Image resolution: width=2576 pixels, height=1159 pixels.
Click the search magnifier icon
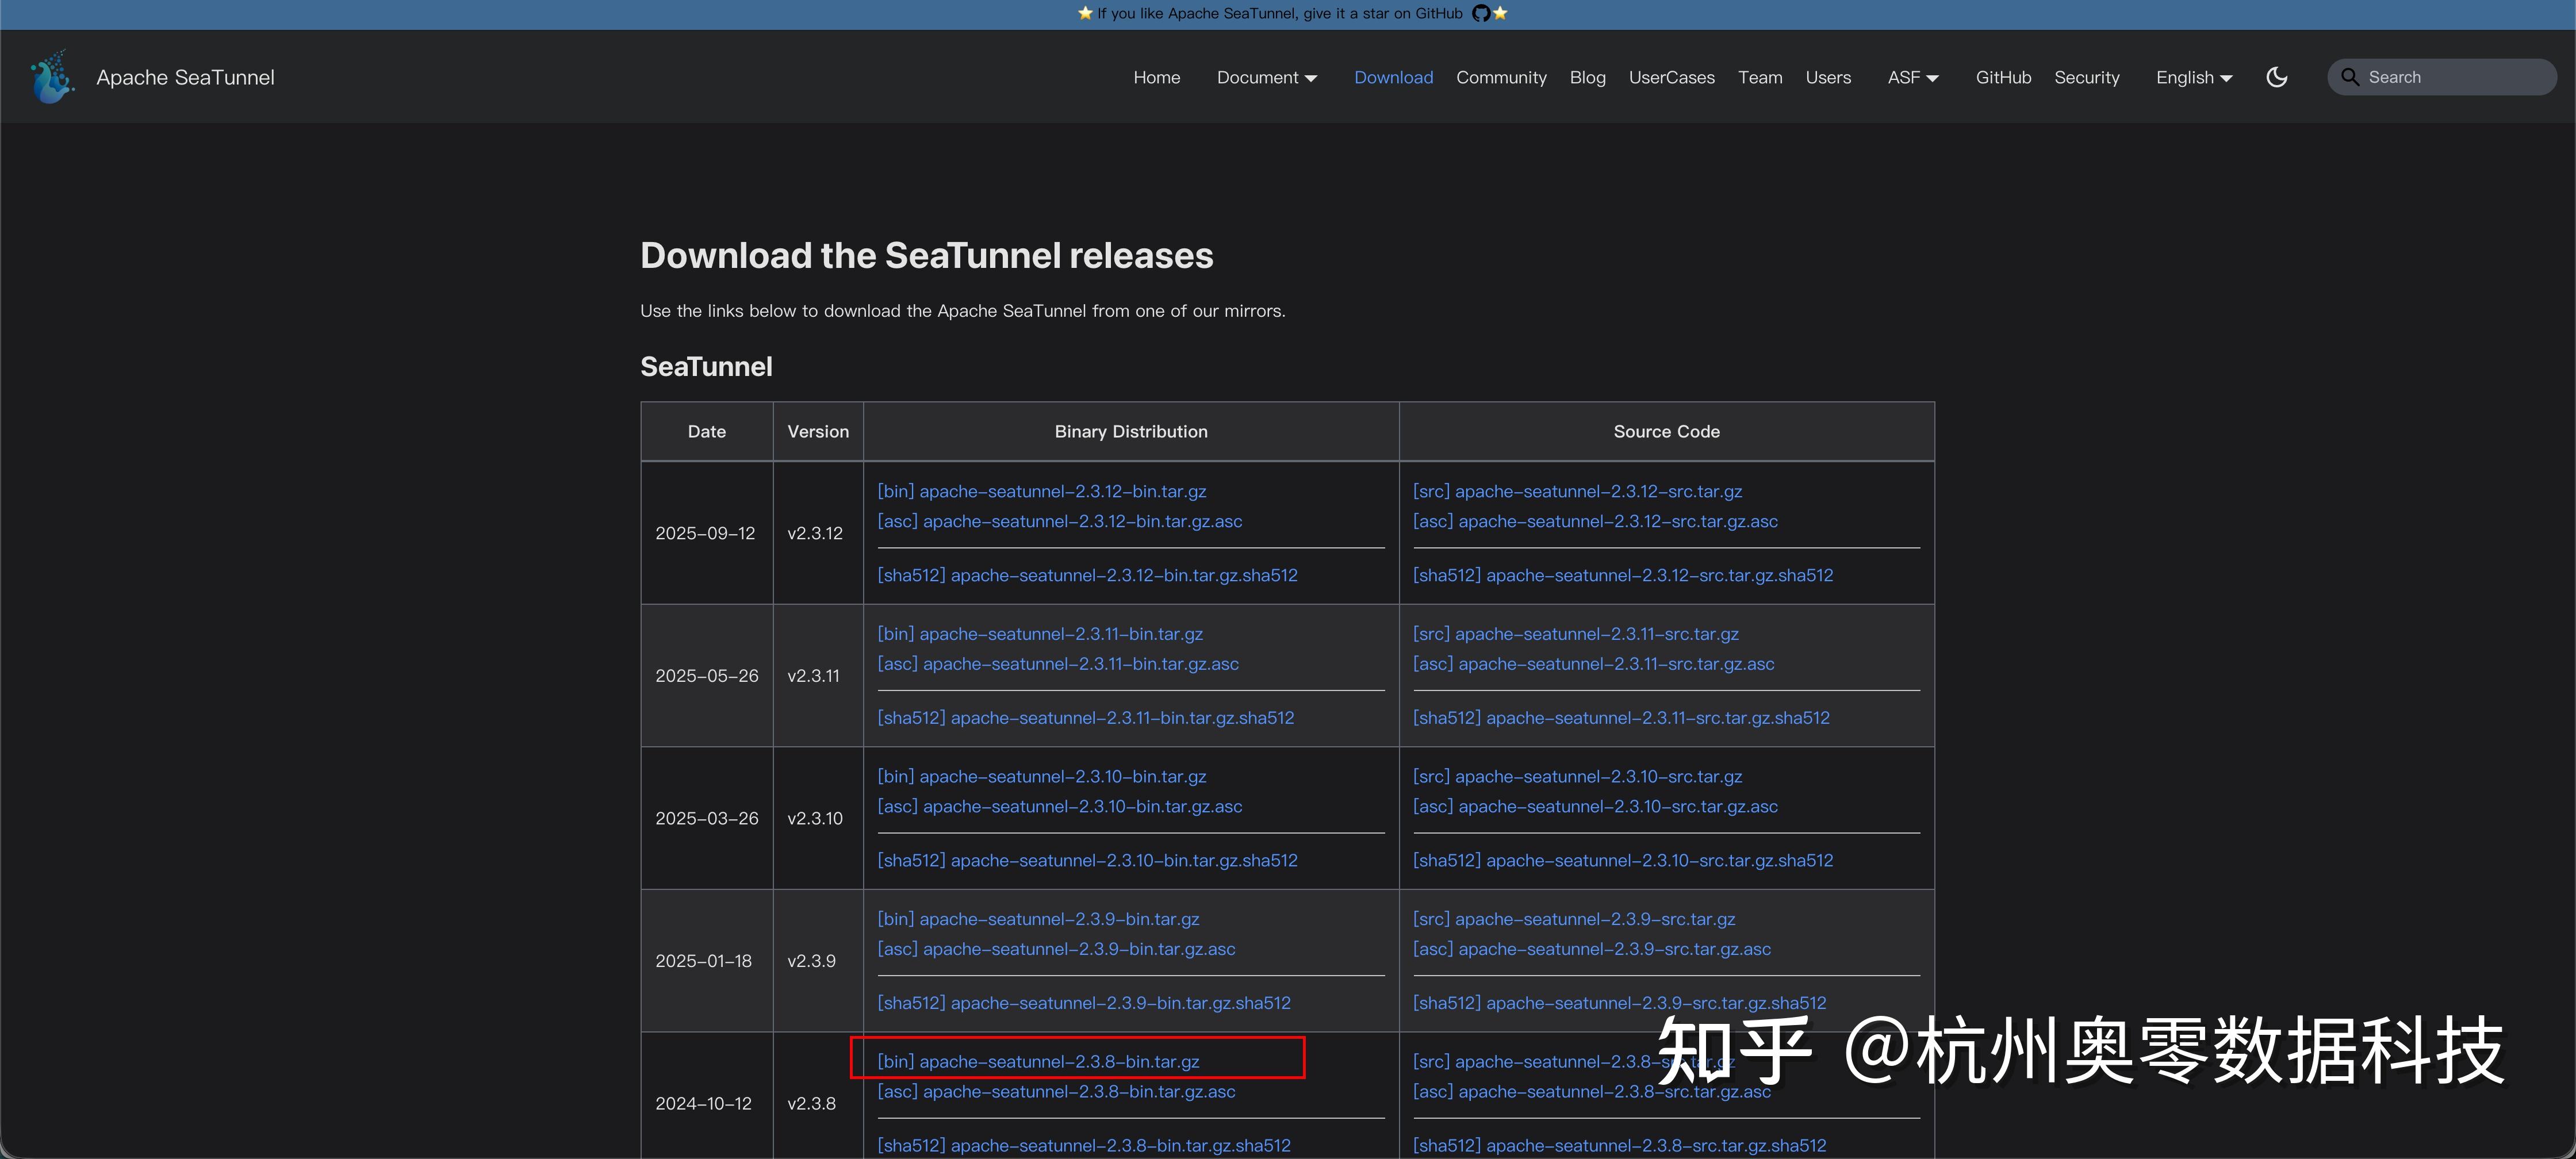point(2349,77)
